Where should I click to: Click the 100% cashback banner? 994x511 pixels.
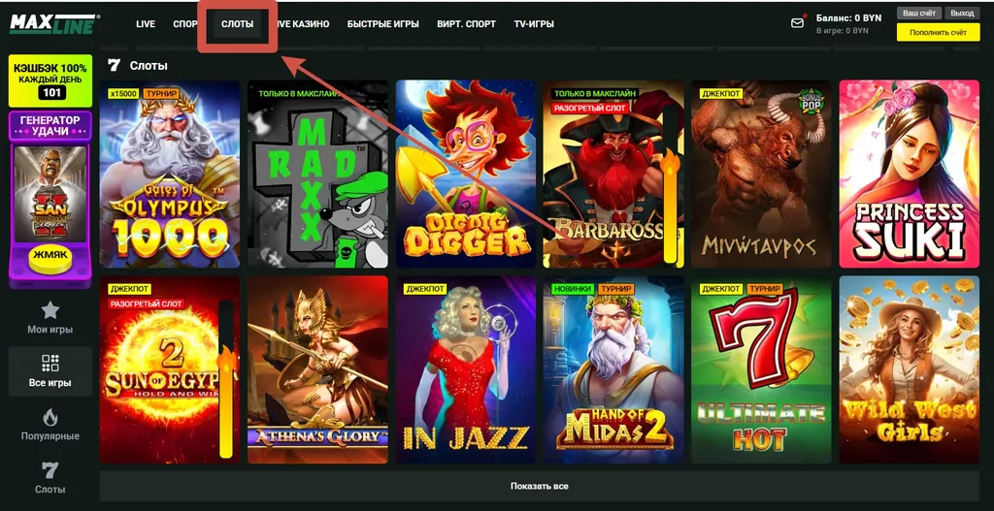click(x=50, y=80)
